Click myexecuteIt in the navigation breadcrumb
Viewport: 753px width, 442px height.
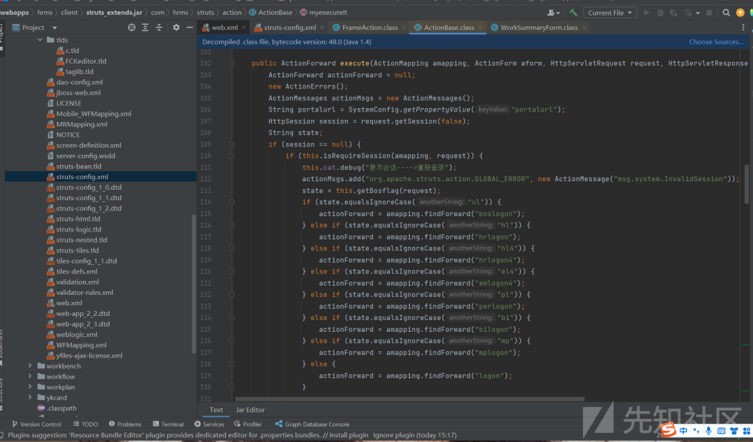(328, 13)
